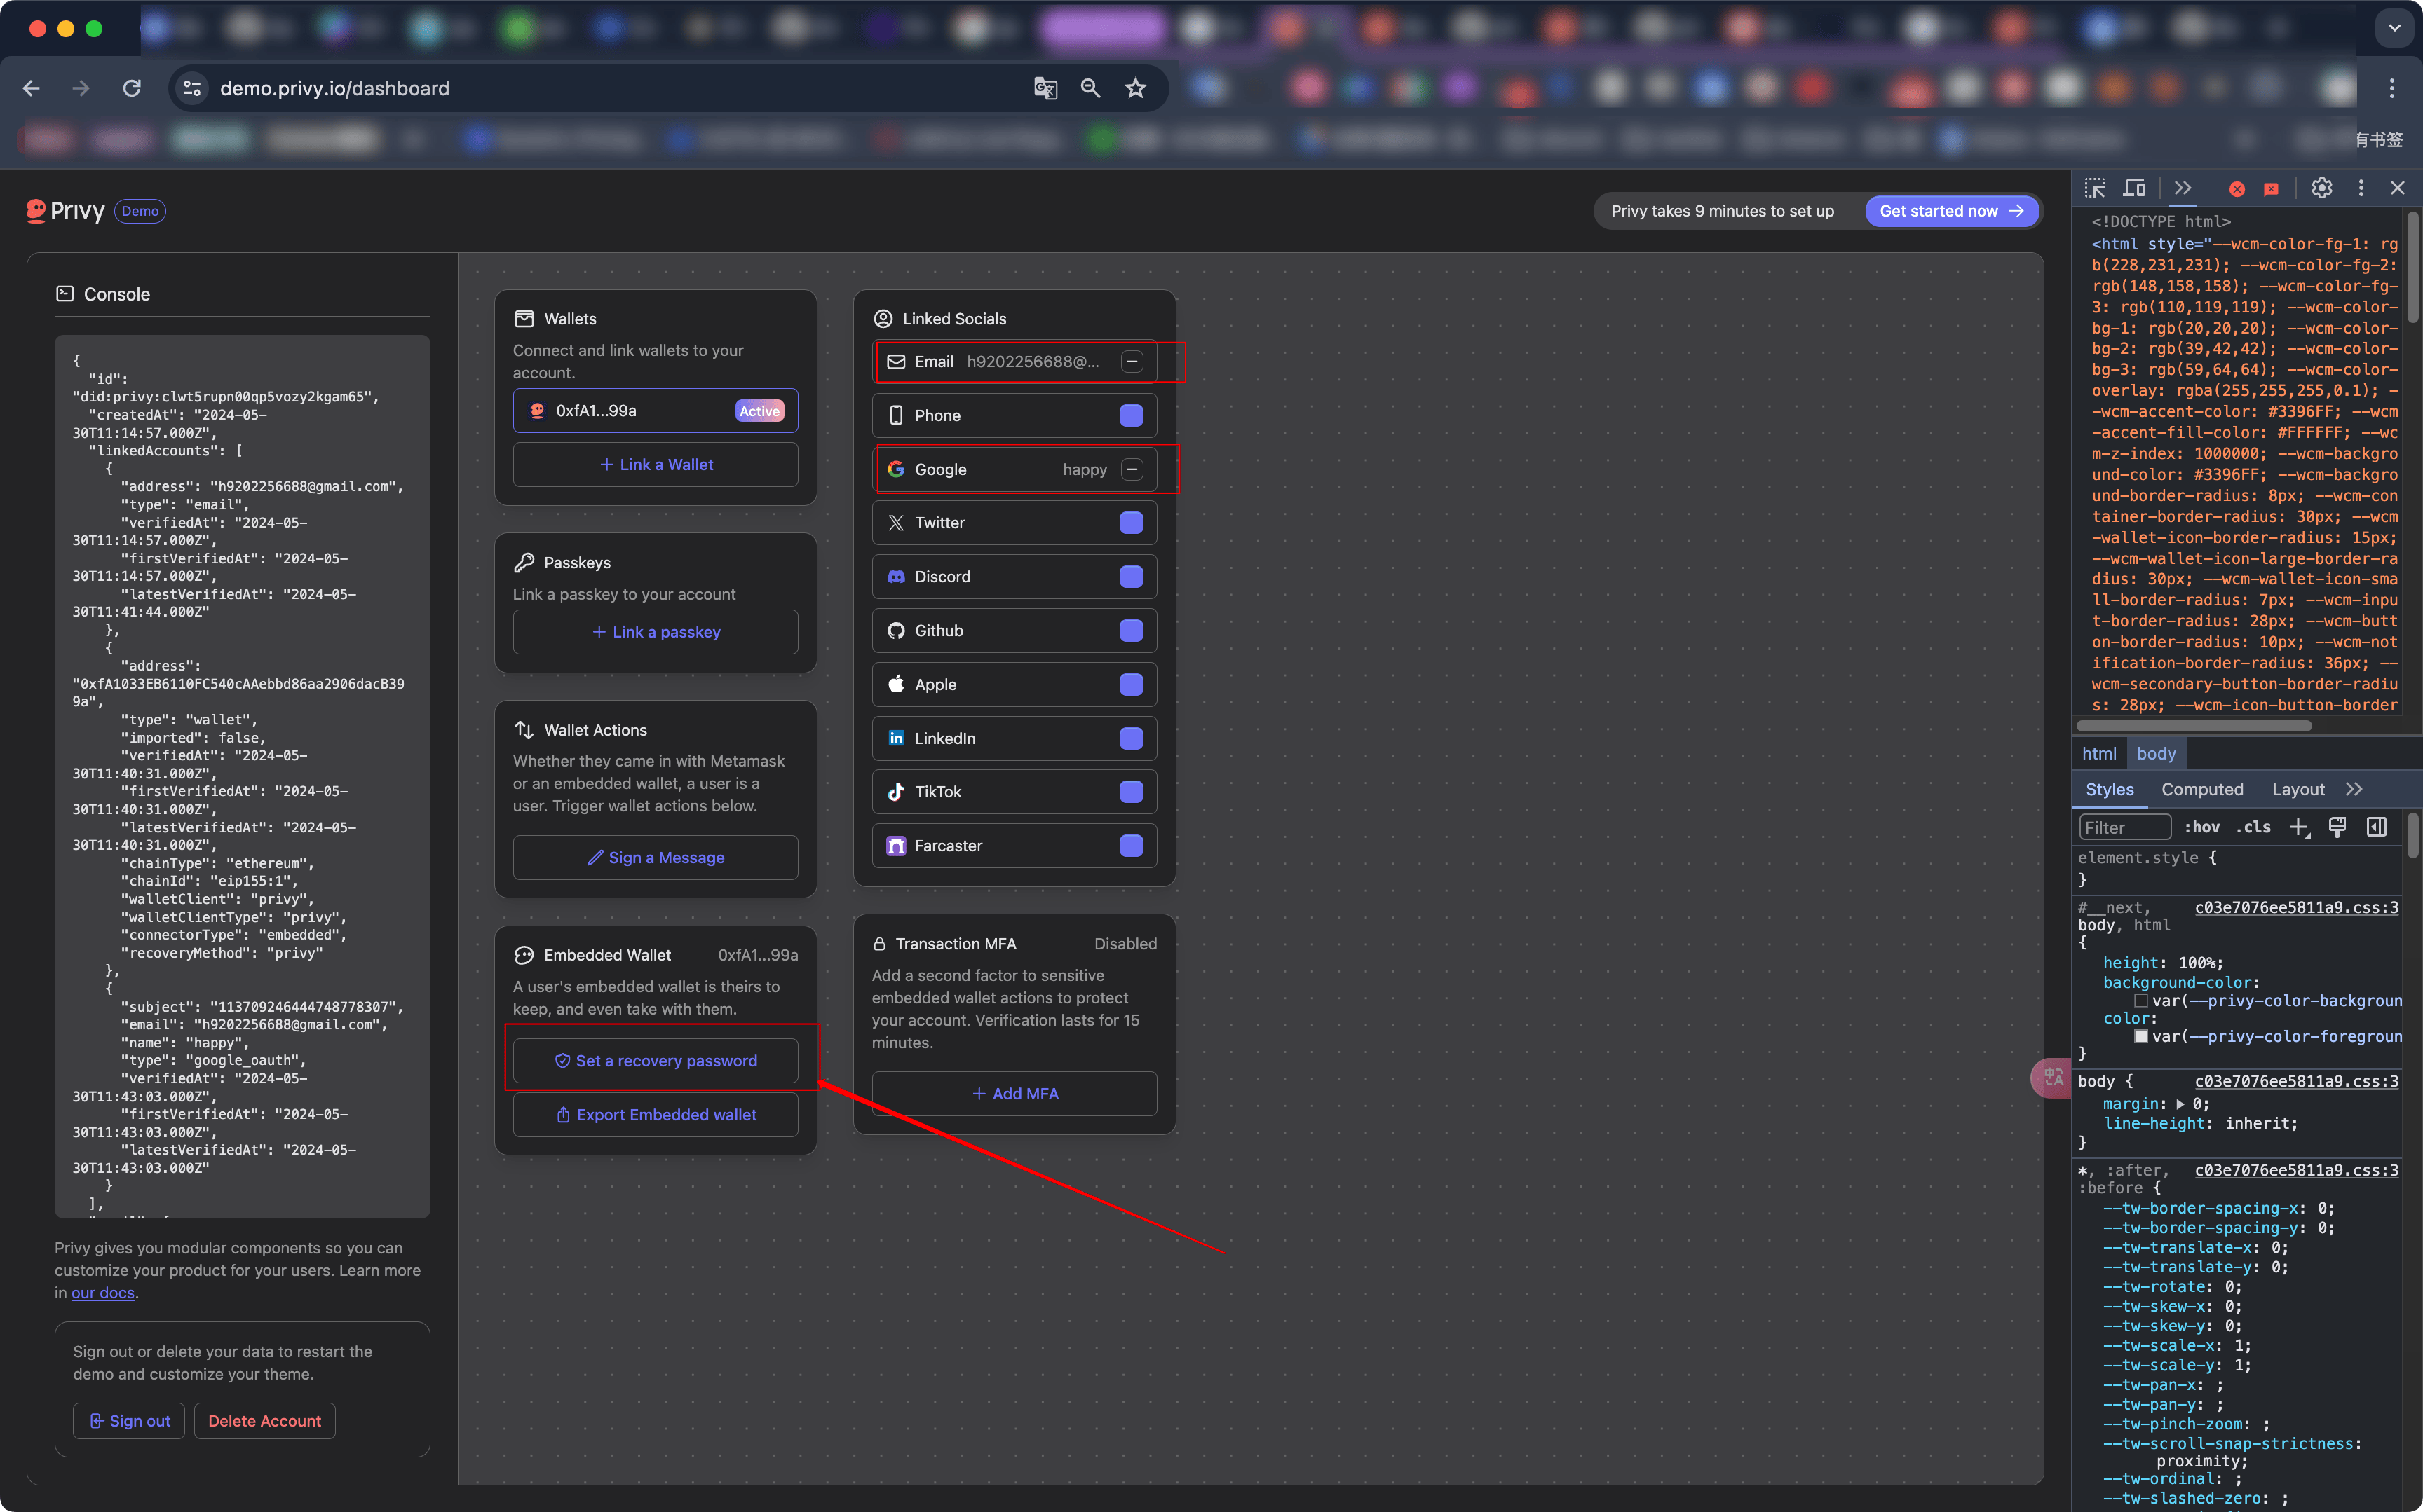Toggle the computed styles sidebar icon
The width and height of the screenshot is (2423, 1512).
pos(2377,828)
